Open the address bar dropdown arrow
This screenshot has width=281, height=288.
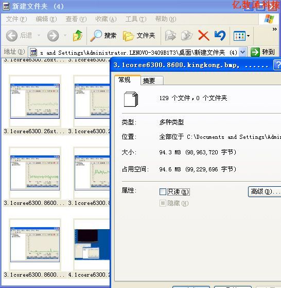[x=242, y=52]
